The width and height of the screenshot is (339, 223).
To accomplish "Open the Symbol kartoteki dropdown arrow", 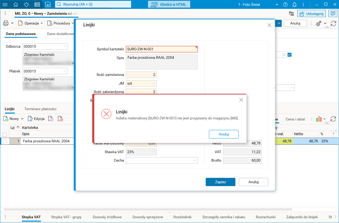I will click(195, 49).
